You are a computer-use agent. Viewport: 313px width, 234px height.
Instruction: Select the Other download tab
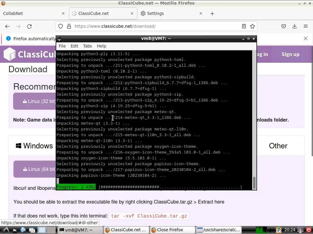(x=278, y=146)
